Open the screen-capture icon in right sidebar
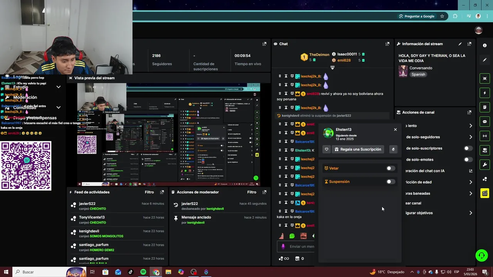Screen dimensions: 493x277 tap(485, 78)
